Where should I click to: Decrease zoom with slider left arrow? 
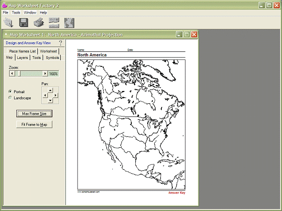[x=12, y=73]
